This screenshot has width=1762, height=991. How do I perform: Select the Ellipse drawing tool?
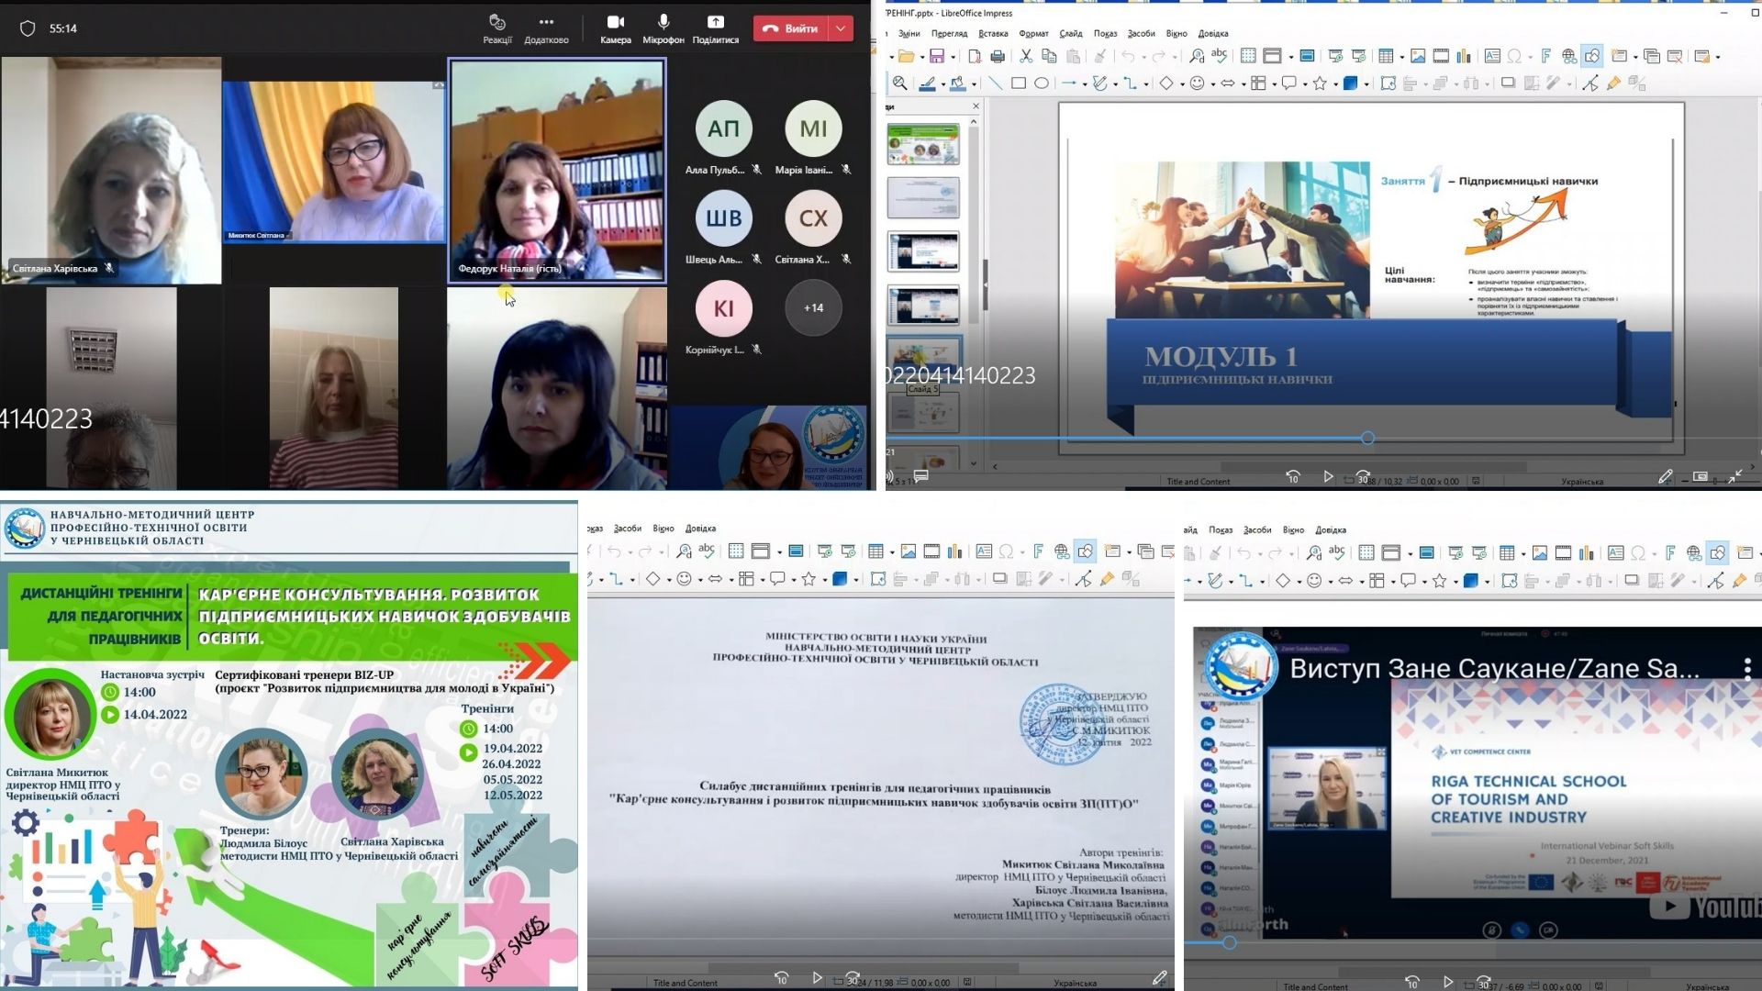point(1042,84)
